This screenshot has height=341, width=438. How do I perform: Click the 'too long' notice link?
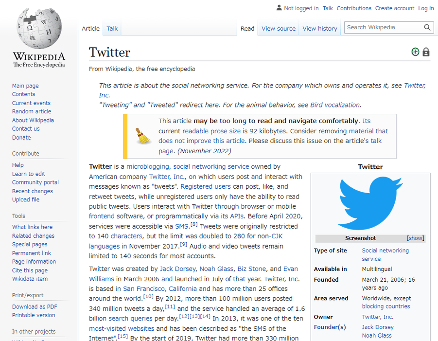click(x=233, y=121)
